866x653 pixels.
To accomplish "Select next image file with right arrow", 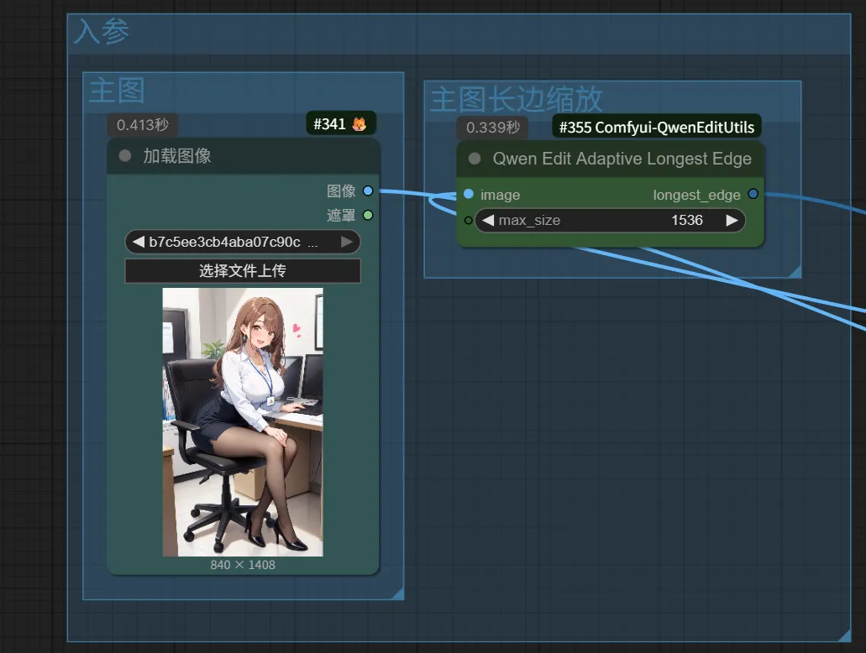I will pos(347,243).
